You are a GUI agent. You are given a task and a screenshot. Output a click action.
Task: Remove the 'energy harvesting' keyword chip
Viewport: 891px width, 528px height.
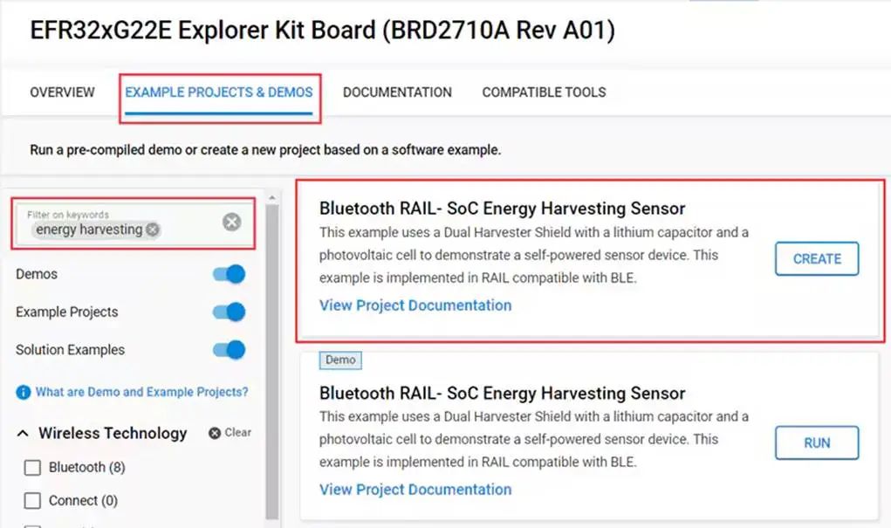153,230
